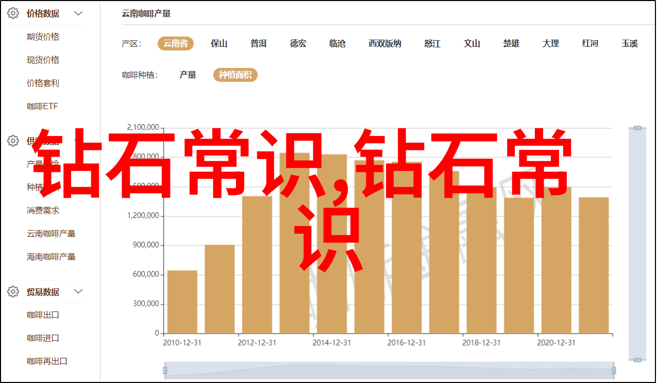Switch region to 大理
This screenshot has height=383, width=657.
pyautogui.click(x=551, y=44)
